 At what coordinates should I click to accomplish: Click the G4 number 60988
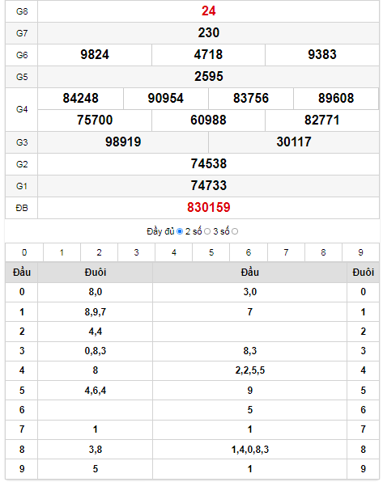coord(208,120)
